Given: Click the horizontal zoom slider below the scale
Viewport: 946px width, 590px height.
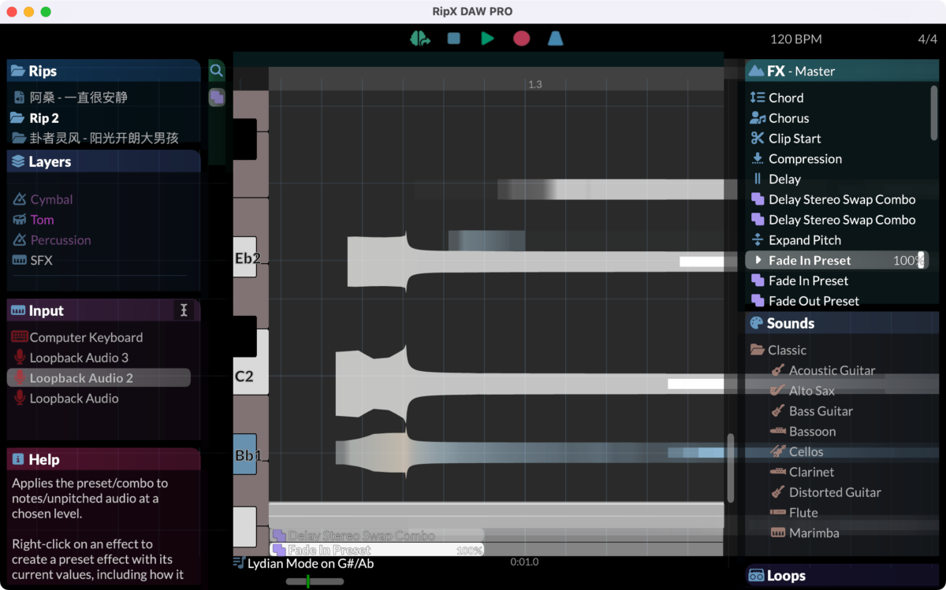Looking at the screenshot, I should click(x=315, y=581).
